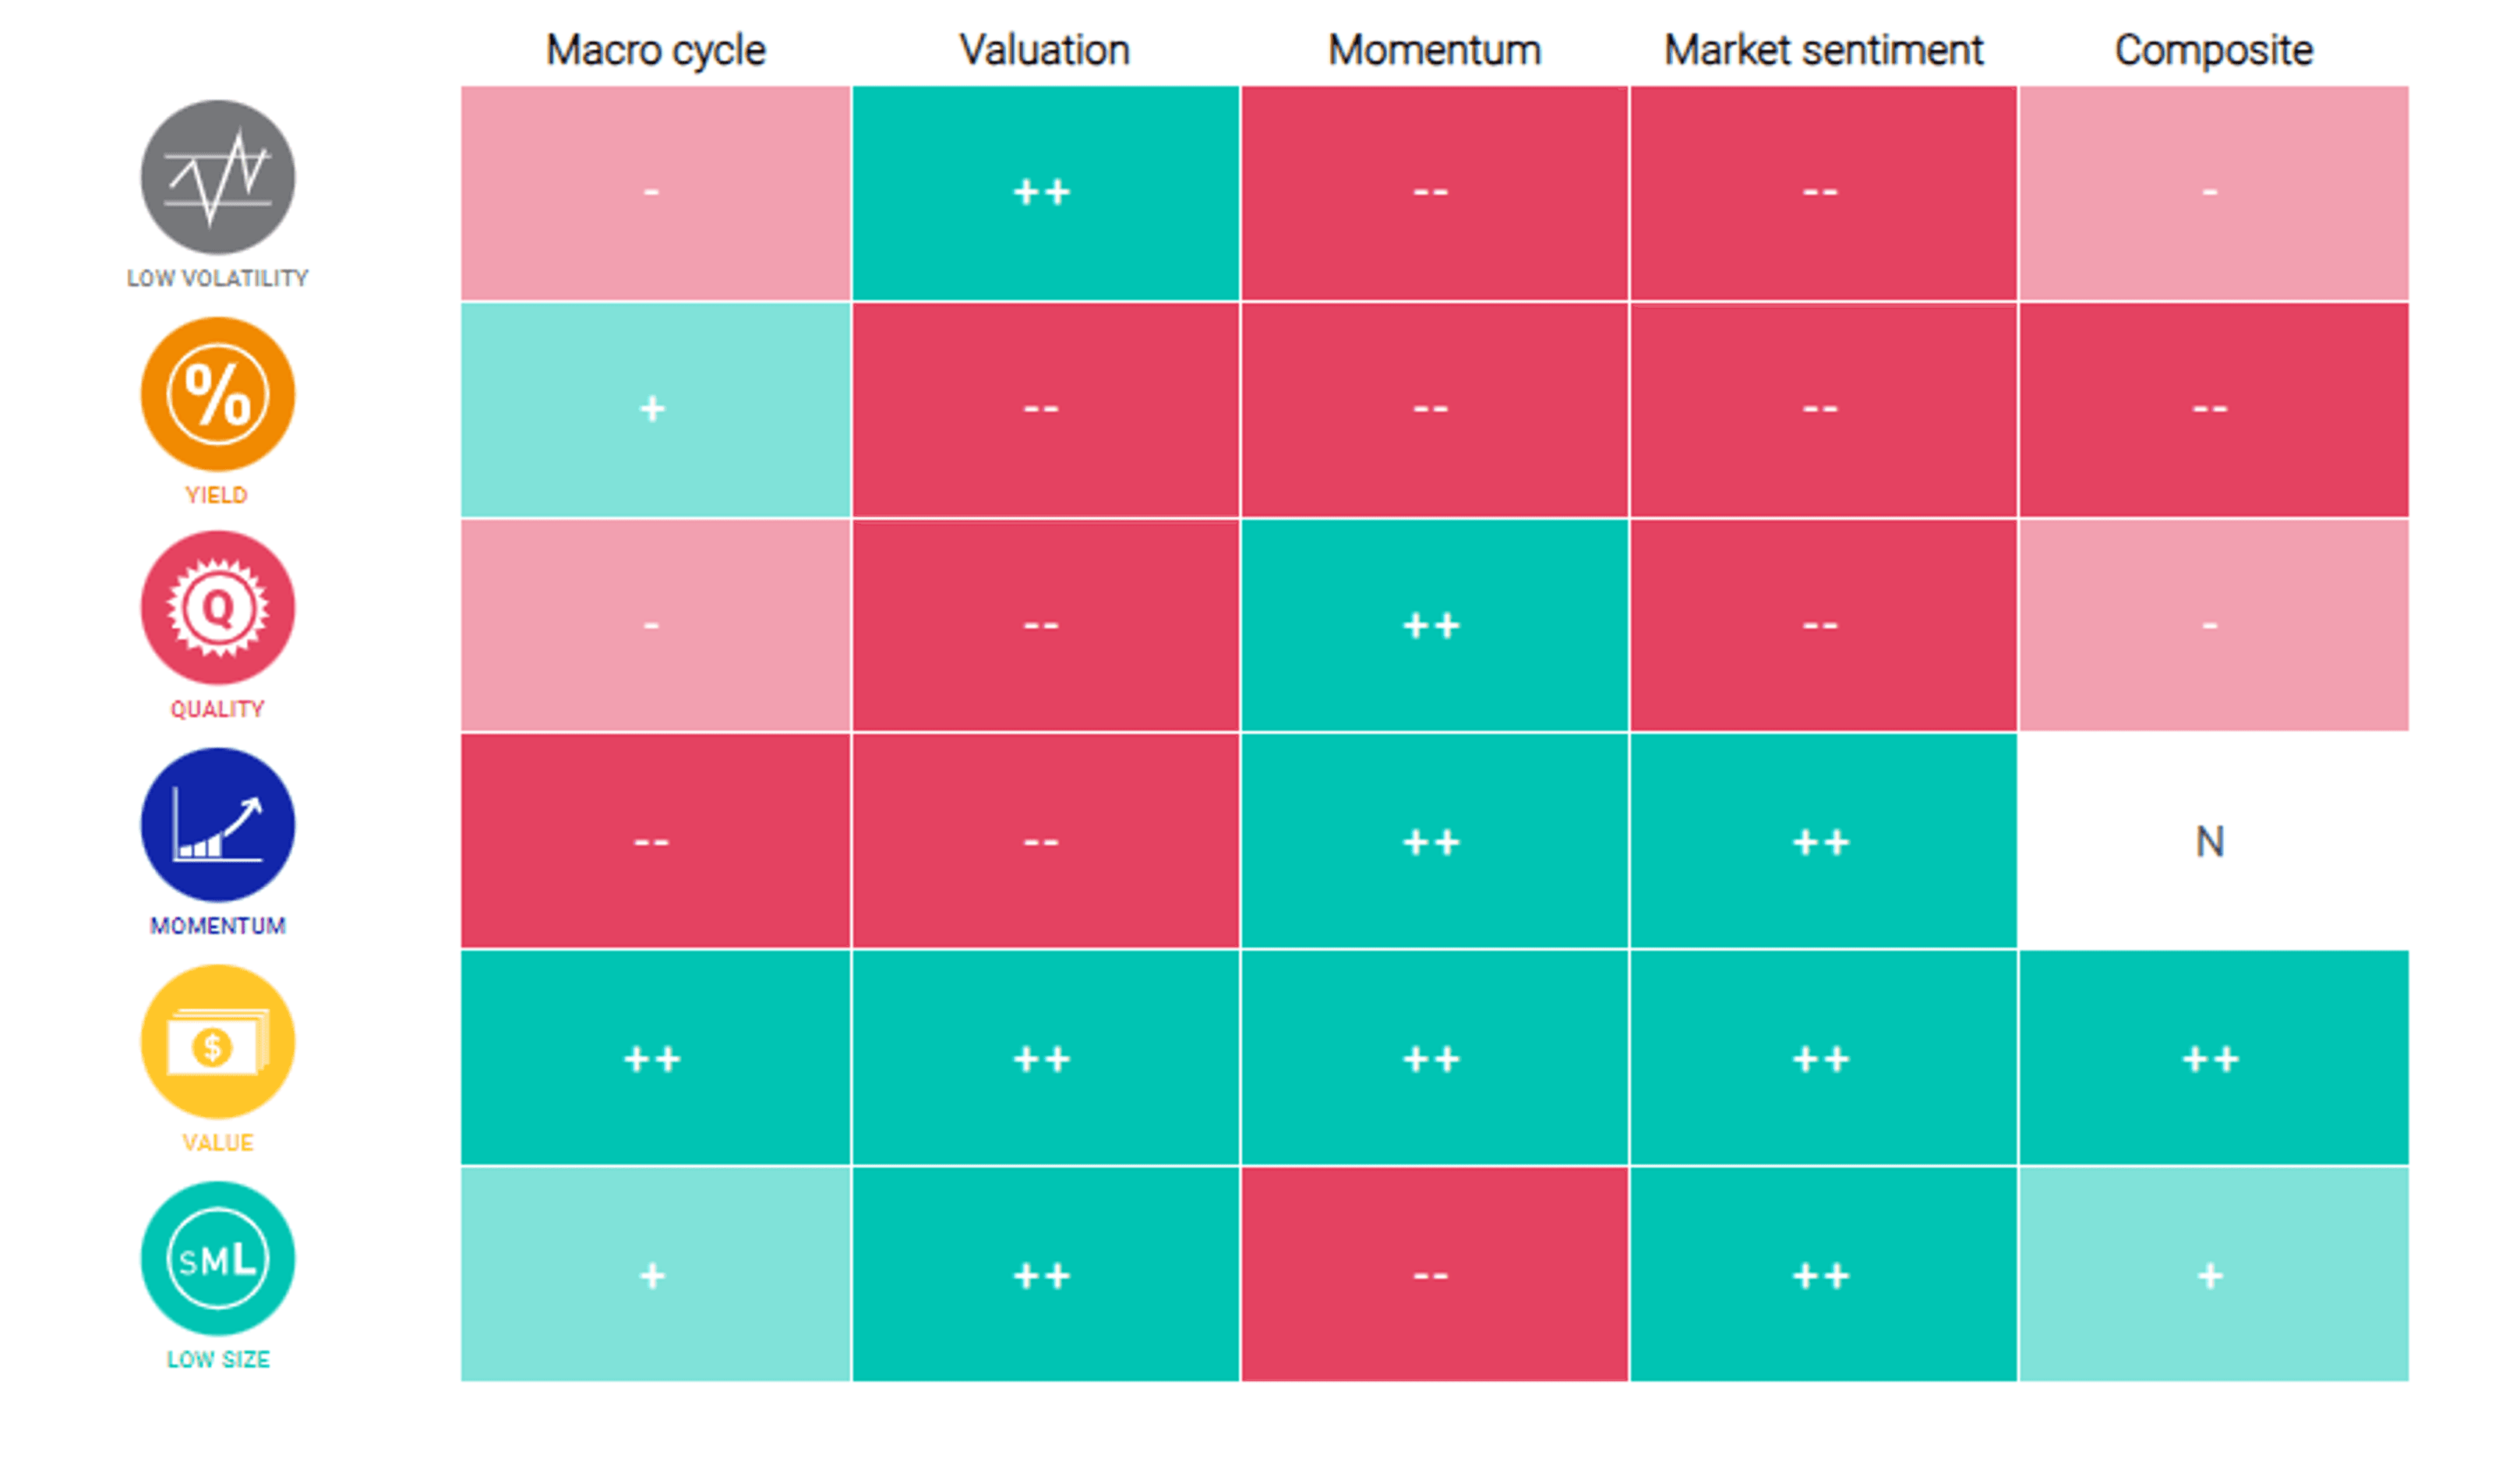Click the gray Low Volatility icon
Image resolution: width=2520 pixels, height=1462 pixels.
pyautogui.click(x=218, y=177)
